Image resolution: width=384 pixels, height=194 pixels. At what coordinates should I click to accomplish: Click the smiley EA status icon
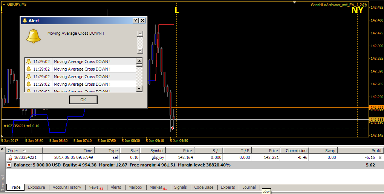click(x=365, y=5)
